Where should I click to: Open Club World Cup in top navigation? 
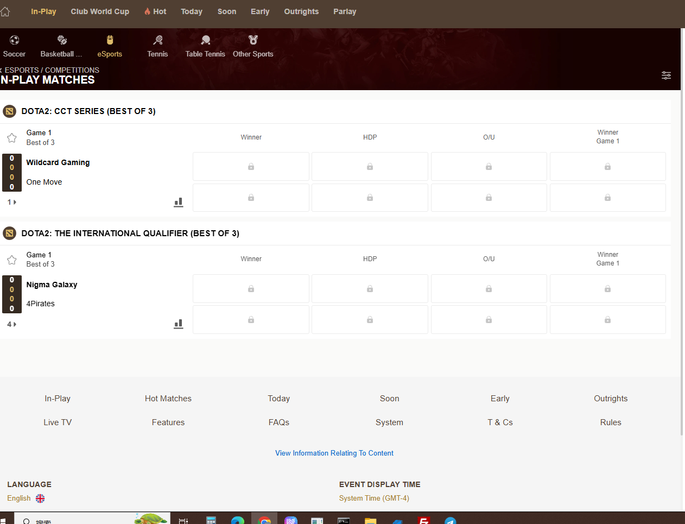[x=100, y=11]
